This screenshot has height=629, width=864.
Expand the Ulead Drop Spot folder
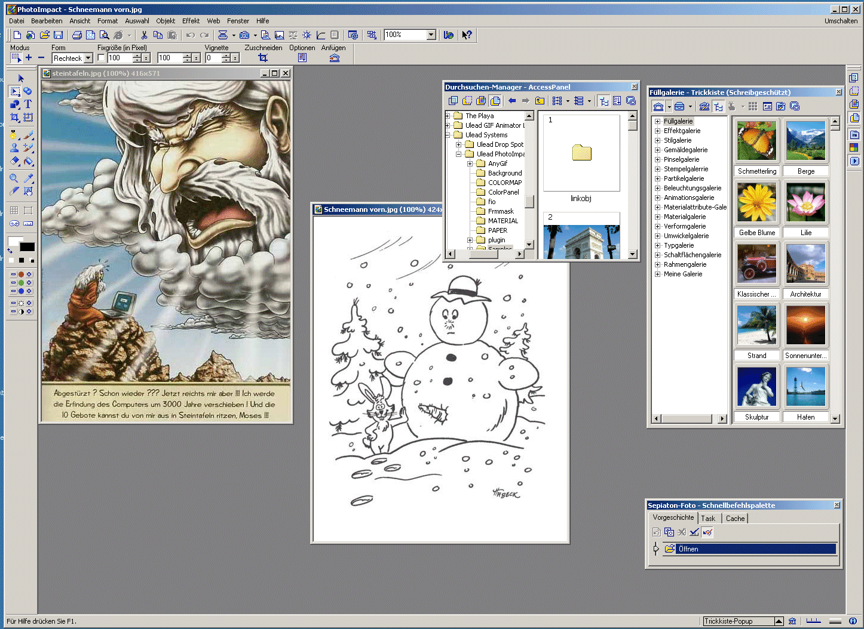[458, 144]
